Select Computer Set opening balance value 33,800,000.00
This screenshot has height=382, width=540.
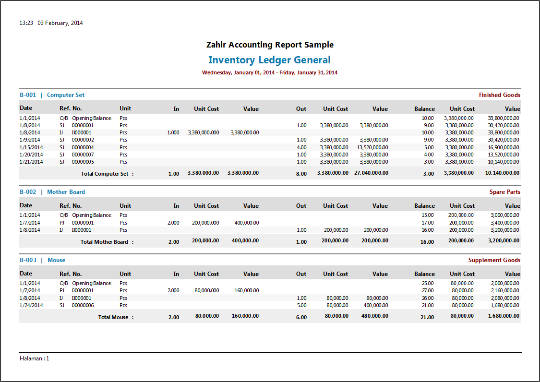pyautogui.click(x=504, y=118)
